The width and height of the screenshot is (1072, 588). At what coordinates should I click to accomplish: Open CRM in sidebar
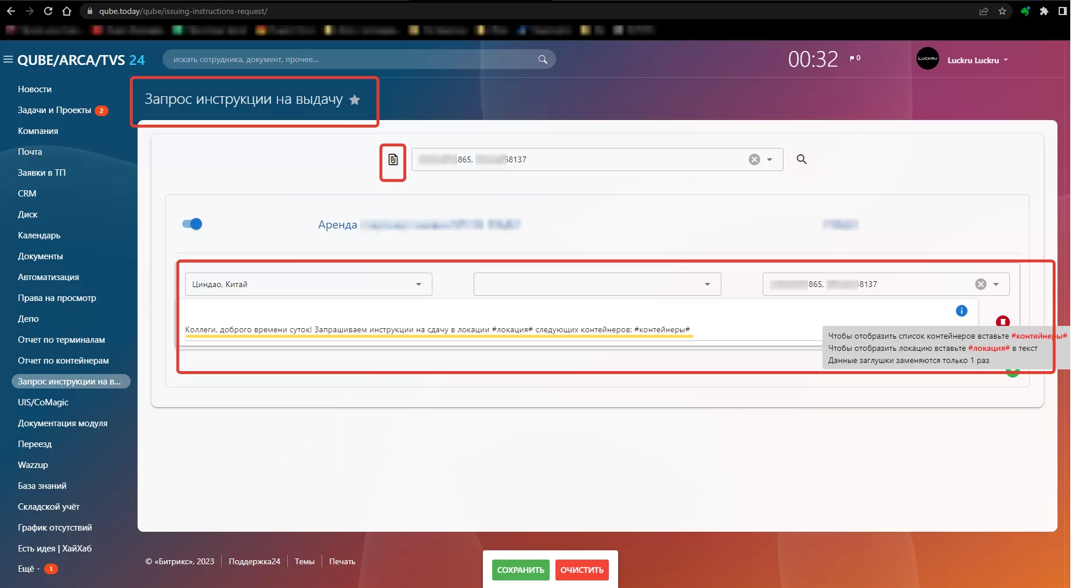(27, 194)
